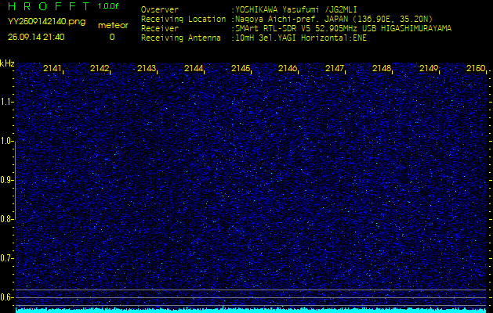
Task: Select the 0.7 frequency axis label
Action: [7, 258]
